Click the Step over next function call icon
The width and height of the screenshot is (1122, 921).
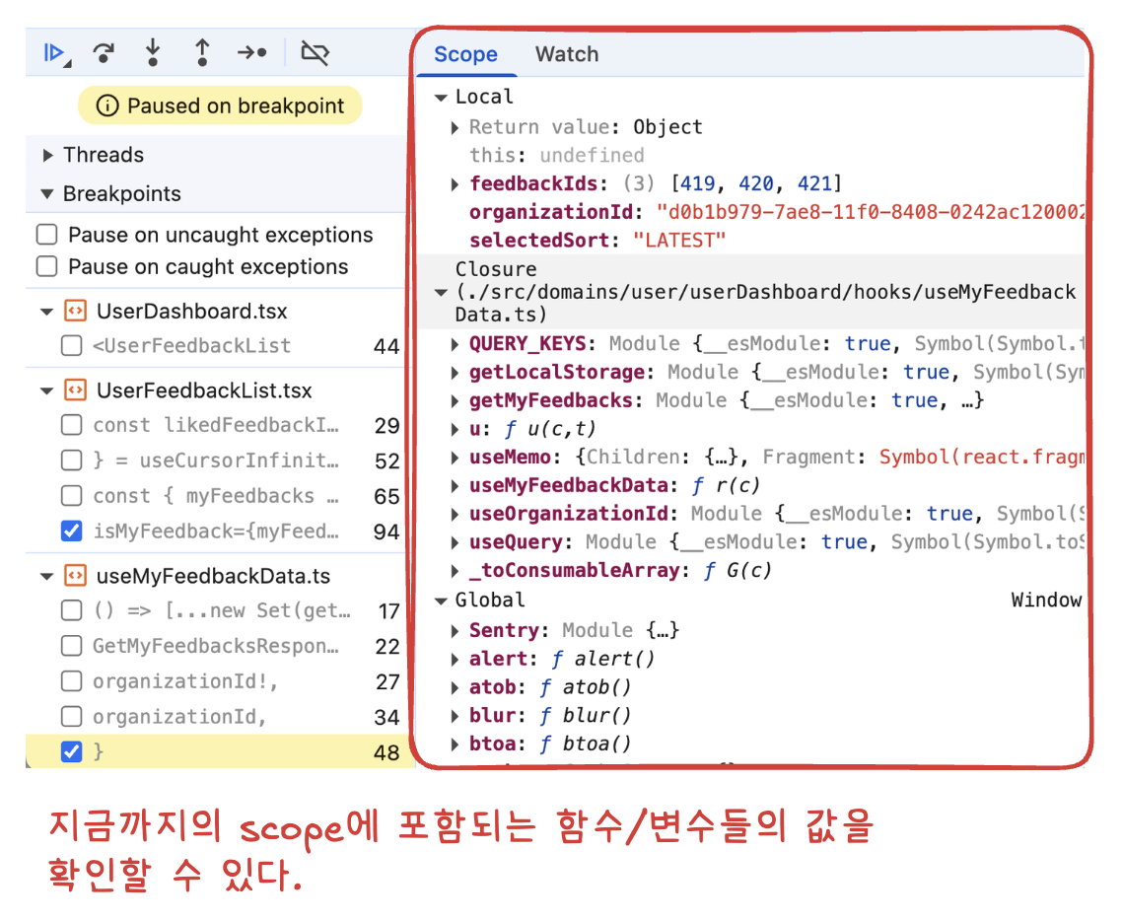(x=103, y=53)
